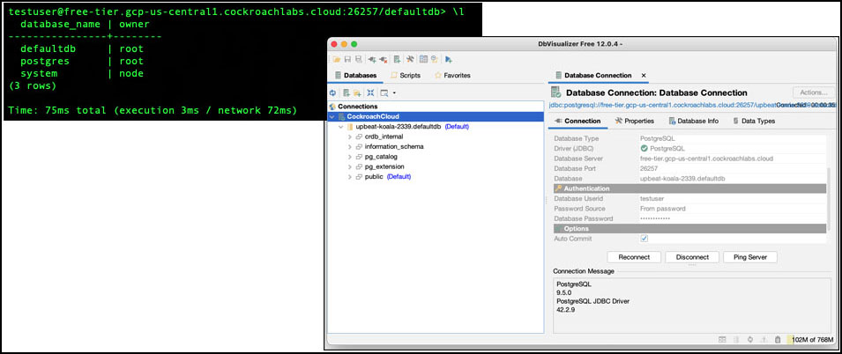Viewport: 842px width, 354px height.
Task: Open the Database Info sub-tab
Action: click(693, 122)
